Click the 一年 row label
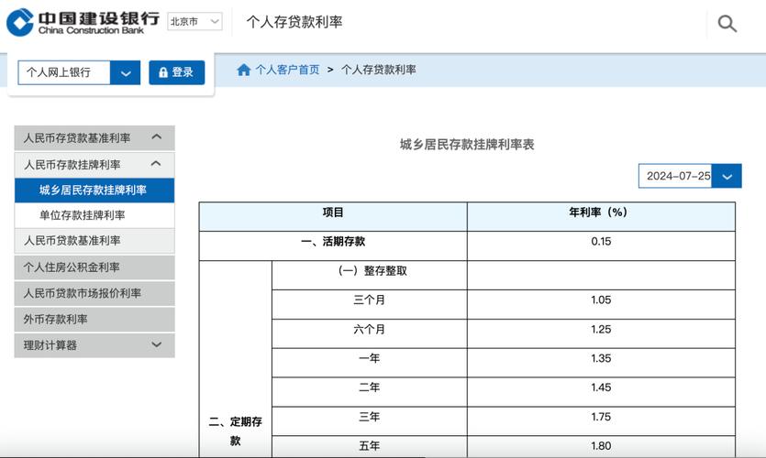 (x=370, y=358)
